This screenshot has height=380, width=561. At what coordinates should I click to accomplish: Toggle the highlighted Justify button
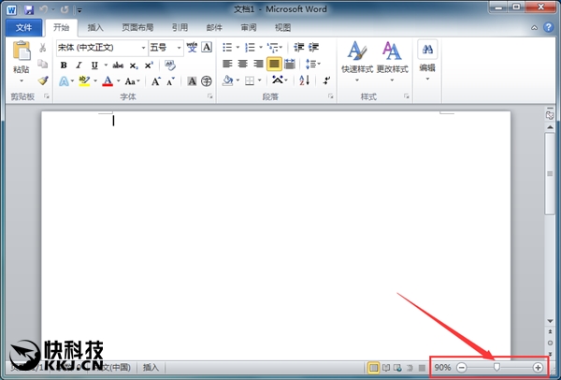[x=274, y=64]
